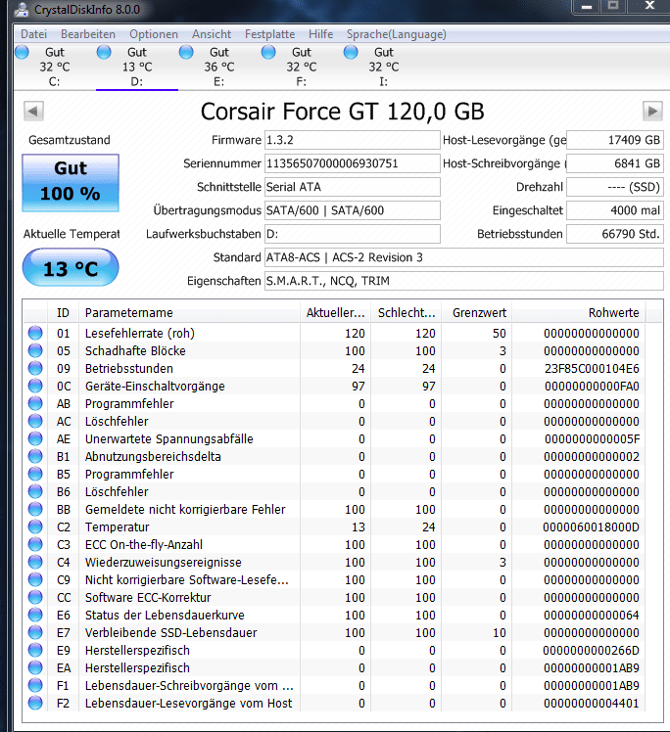Click the Firmware field 1.3.2
670x732 pixels.
tap(353, 140)
